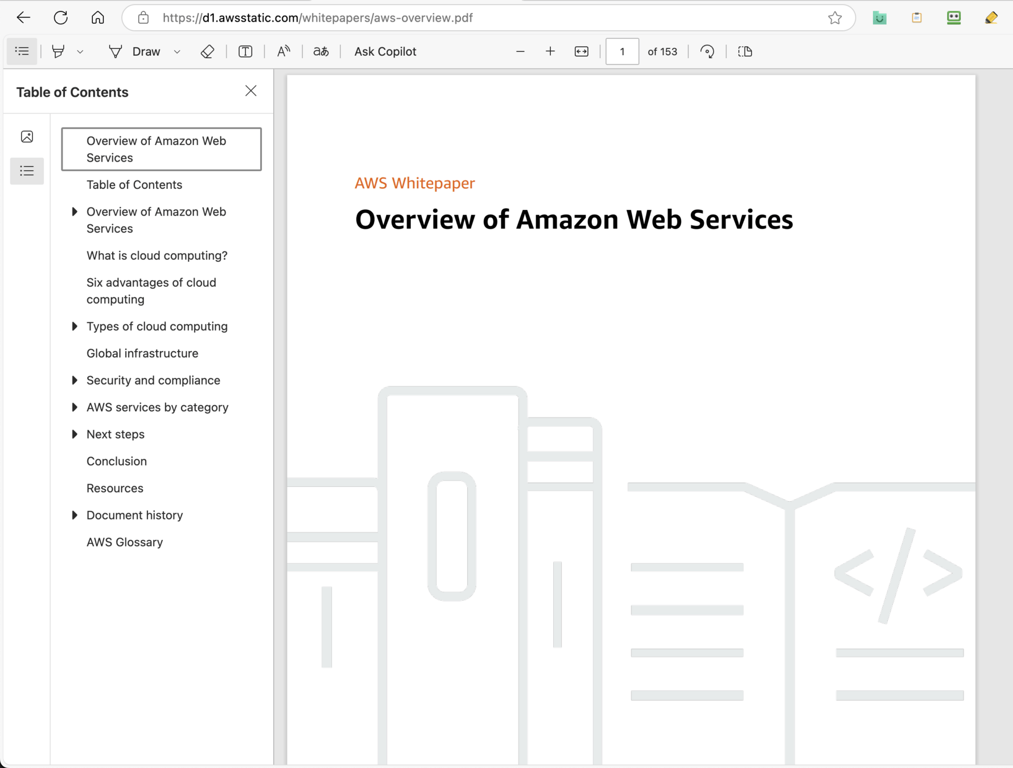Viewport: 1013px width, 768px height.
Task: Open the yellow highlighter extension icon
Action: (x=991, y=18)
